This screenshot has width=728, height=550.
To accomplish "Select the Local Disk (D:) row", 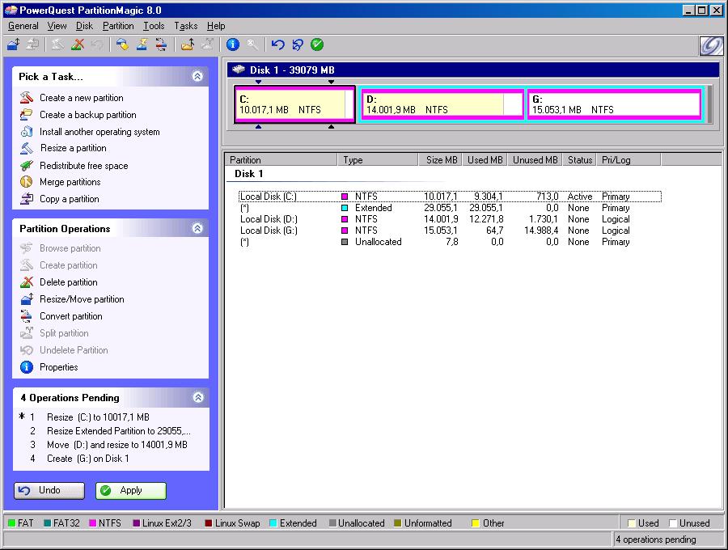I will tap(450, 219).
